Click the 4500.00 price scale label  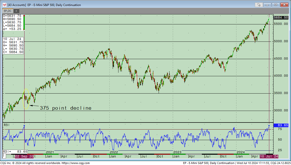[x=281, y=59]
